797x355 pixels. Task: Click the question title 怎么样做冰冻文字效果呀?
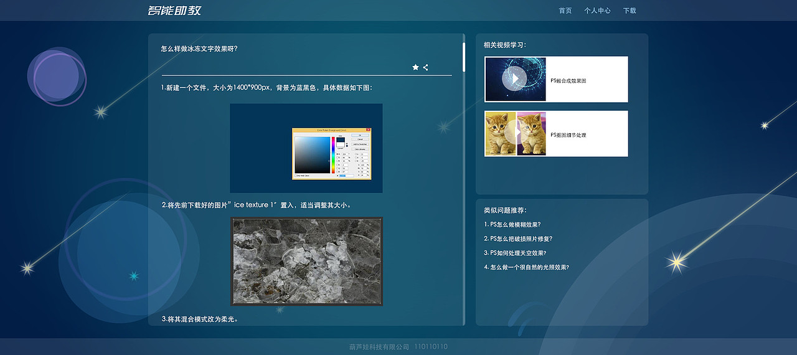[x=199, y=49]
